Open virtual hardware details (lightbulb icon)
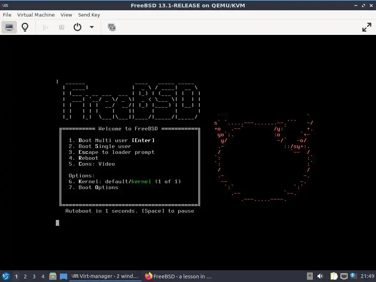The width and height of the screenshot is (376, 282). pyautogui.click(x=25, y=27)
